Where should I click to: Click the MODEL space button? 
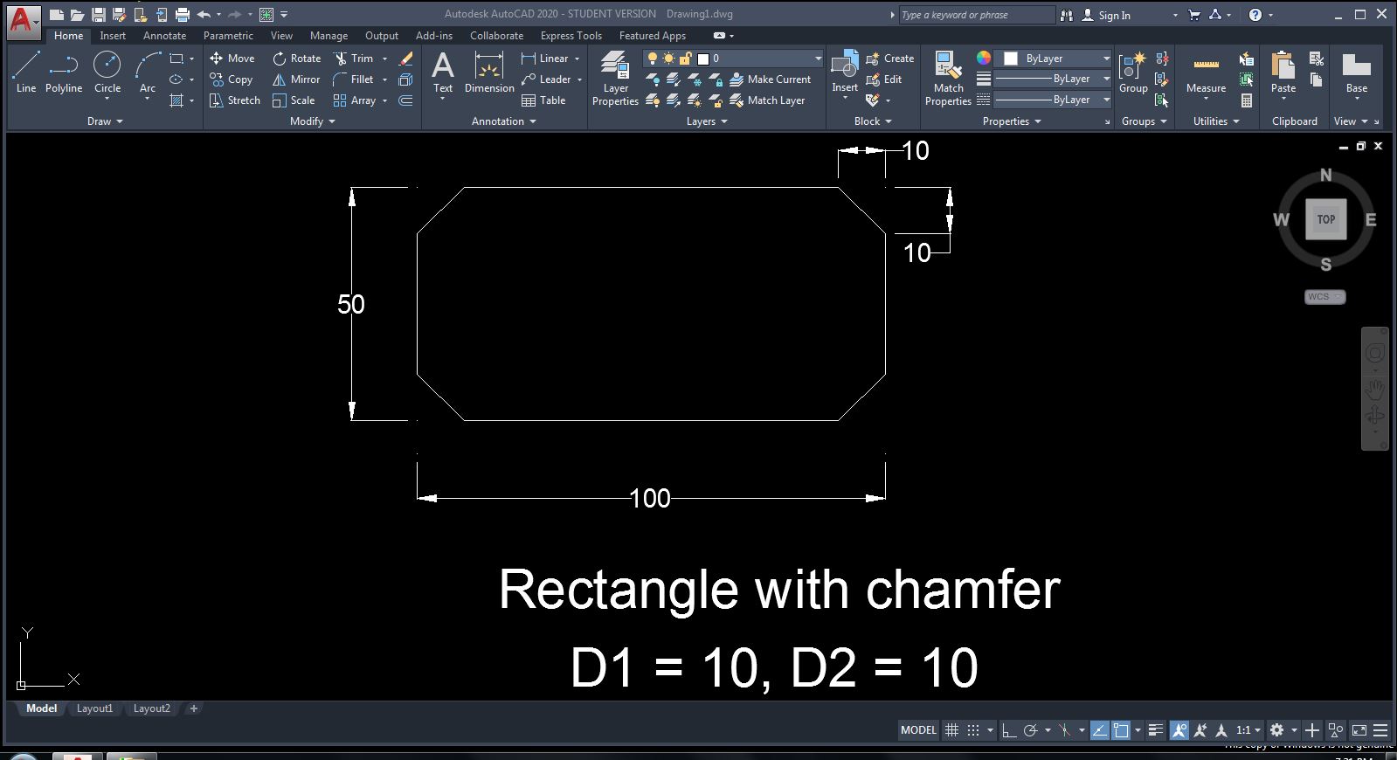918,730
